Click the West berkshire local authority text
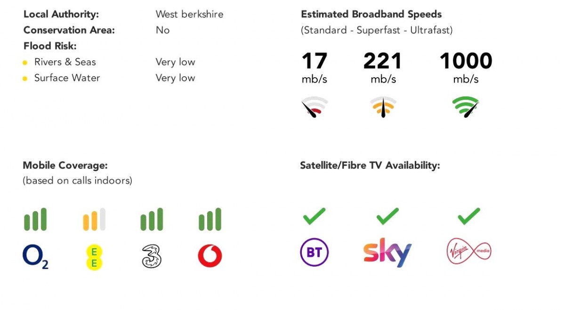Screen dimensions: 565x310 [x=189, y=14]
